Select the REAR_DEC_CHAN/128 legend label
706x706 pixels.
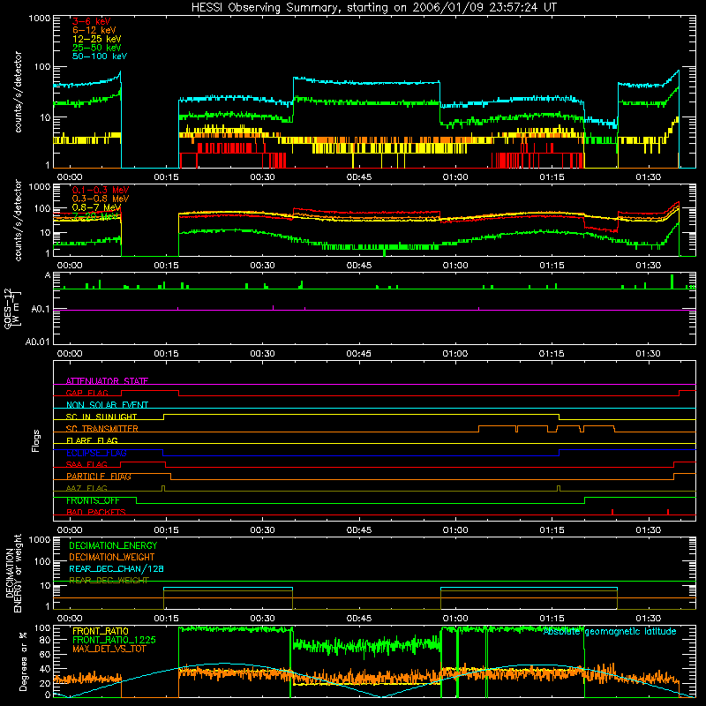pyautogui.click(x=116, y=569)
